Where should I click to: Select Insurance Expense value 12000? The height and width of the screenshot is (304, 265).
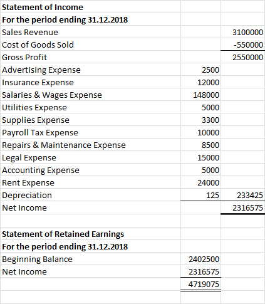208,83
